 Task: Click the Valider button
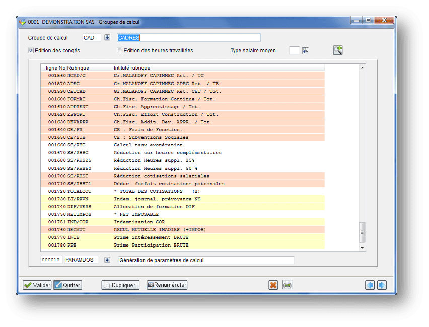point(37,285)
